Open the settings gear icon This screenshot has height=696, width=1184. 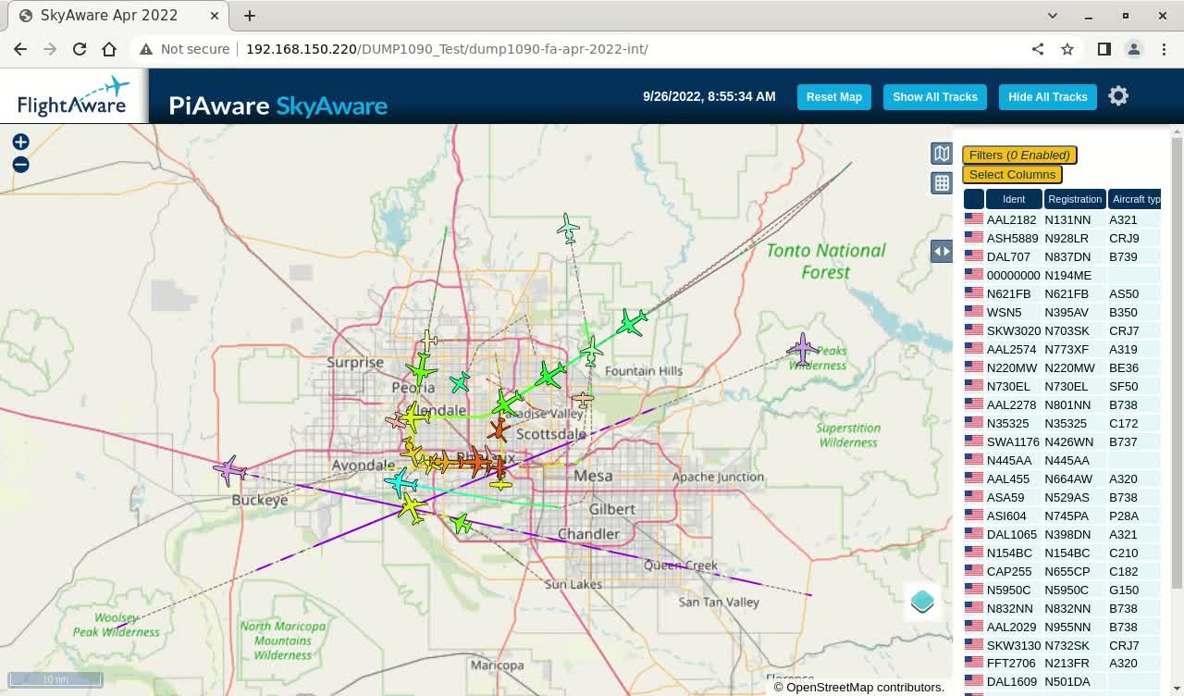pos(1118,96)
